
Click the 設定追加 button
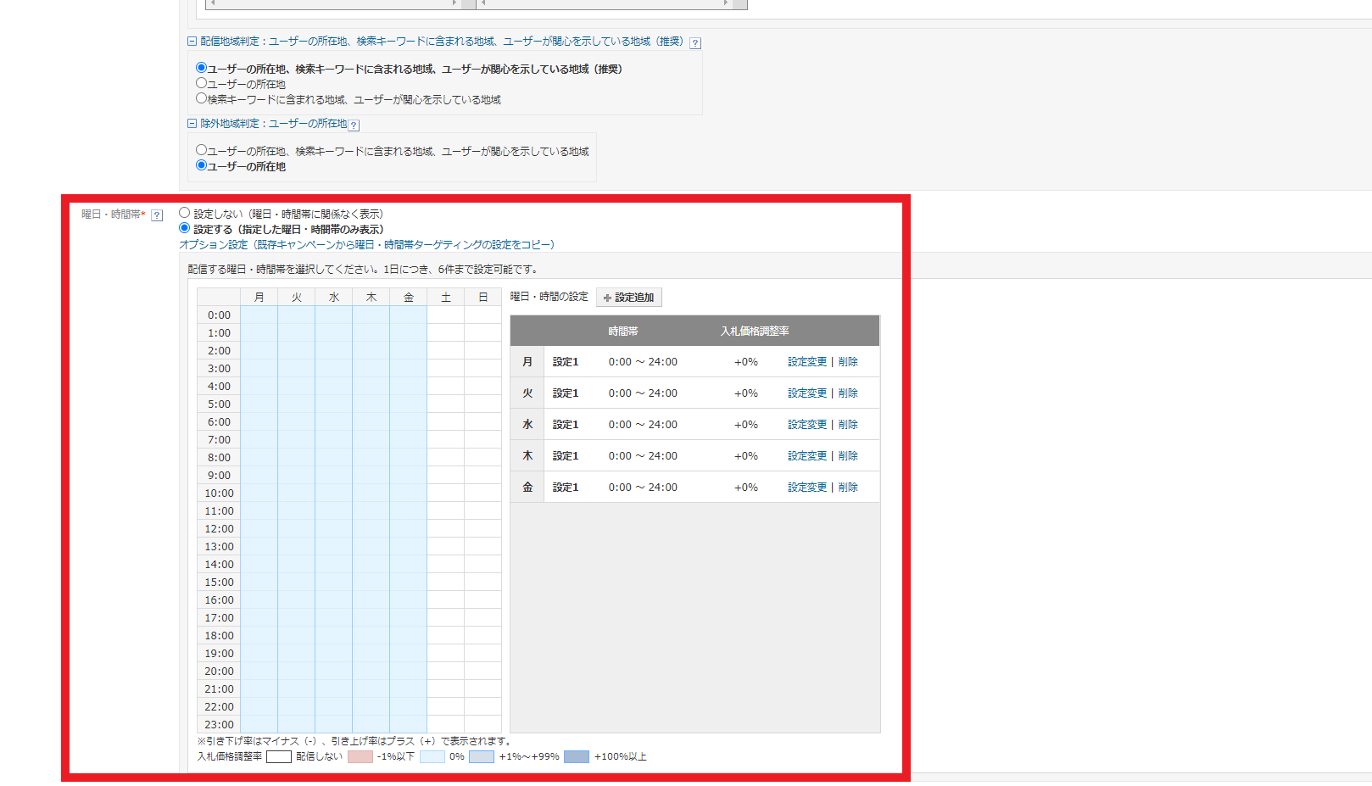[x=629, y=298]
